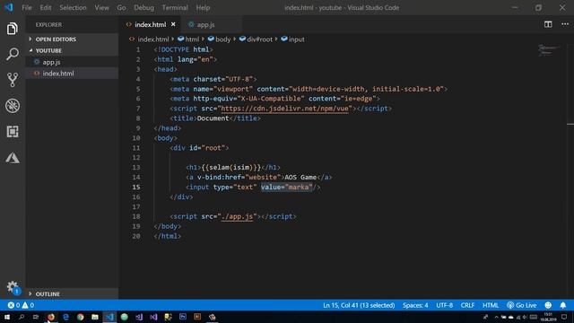Click the ./app.js script link
Screen dimensions: 574x323
pyautogui.click(x=237, y=216)
